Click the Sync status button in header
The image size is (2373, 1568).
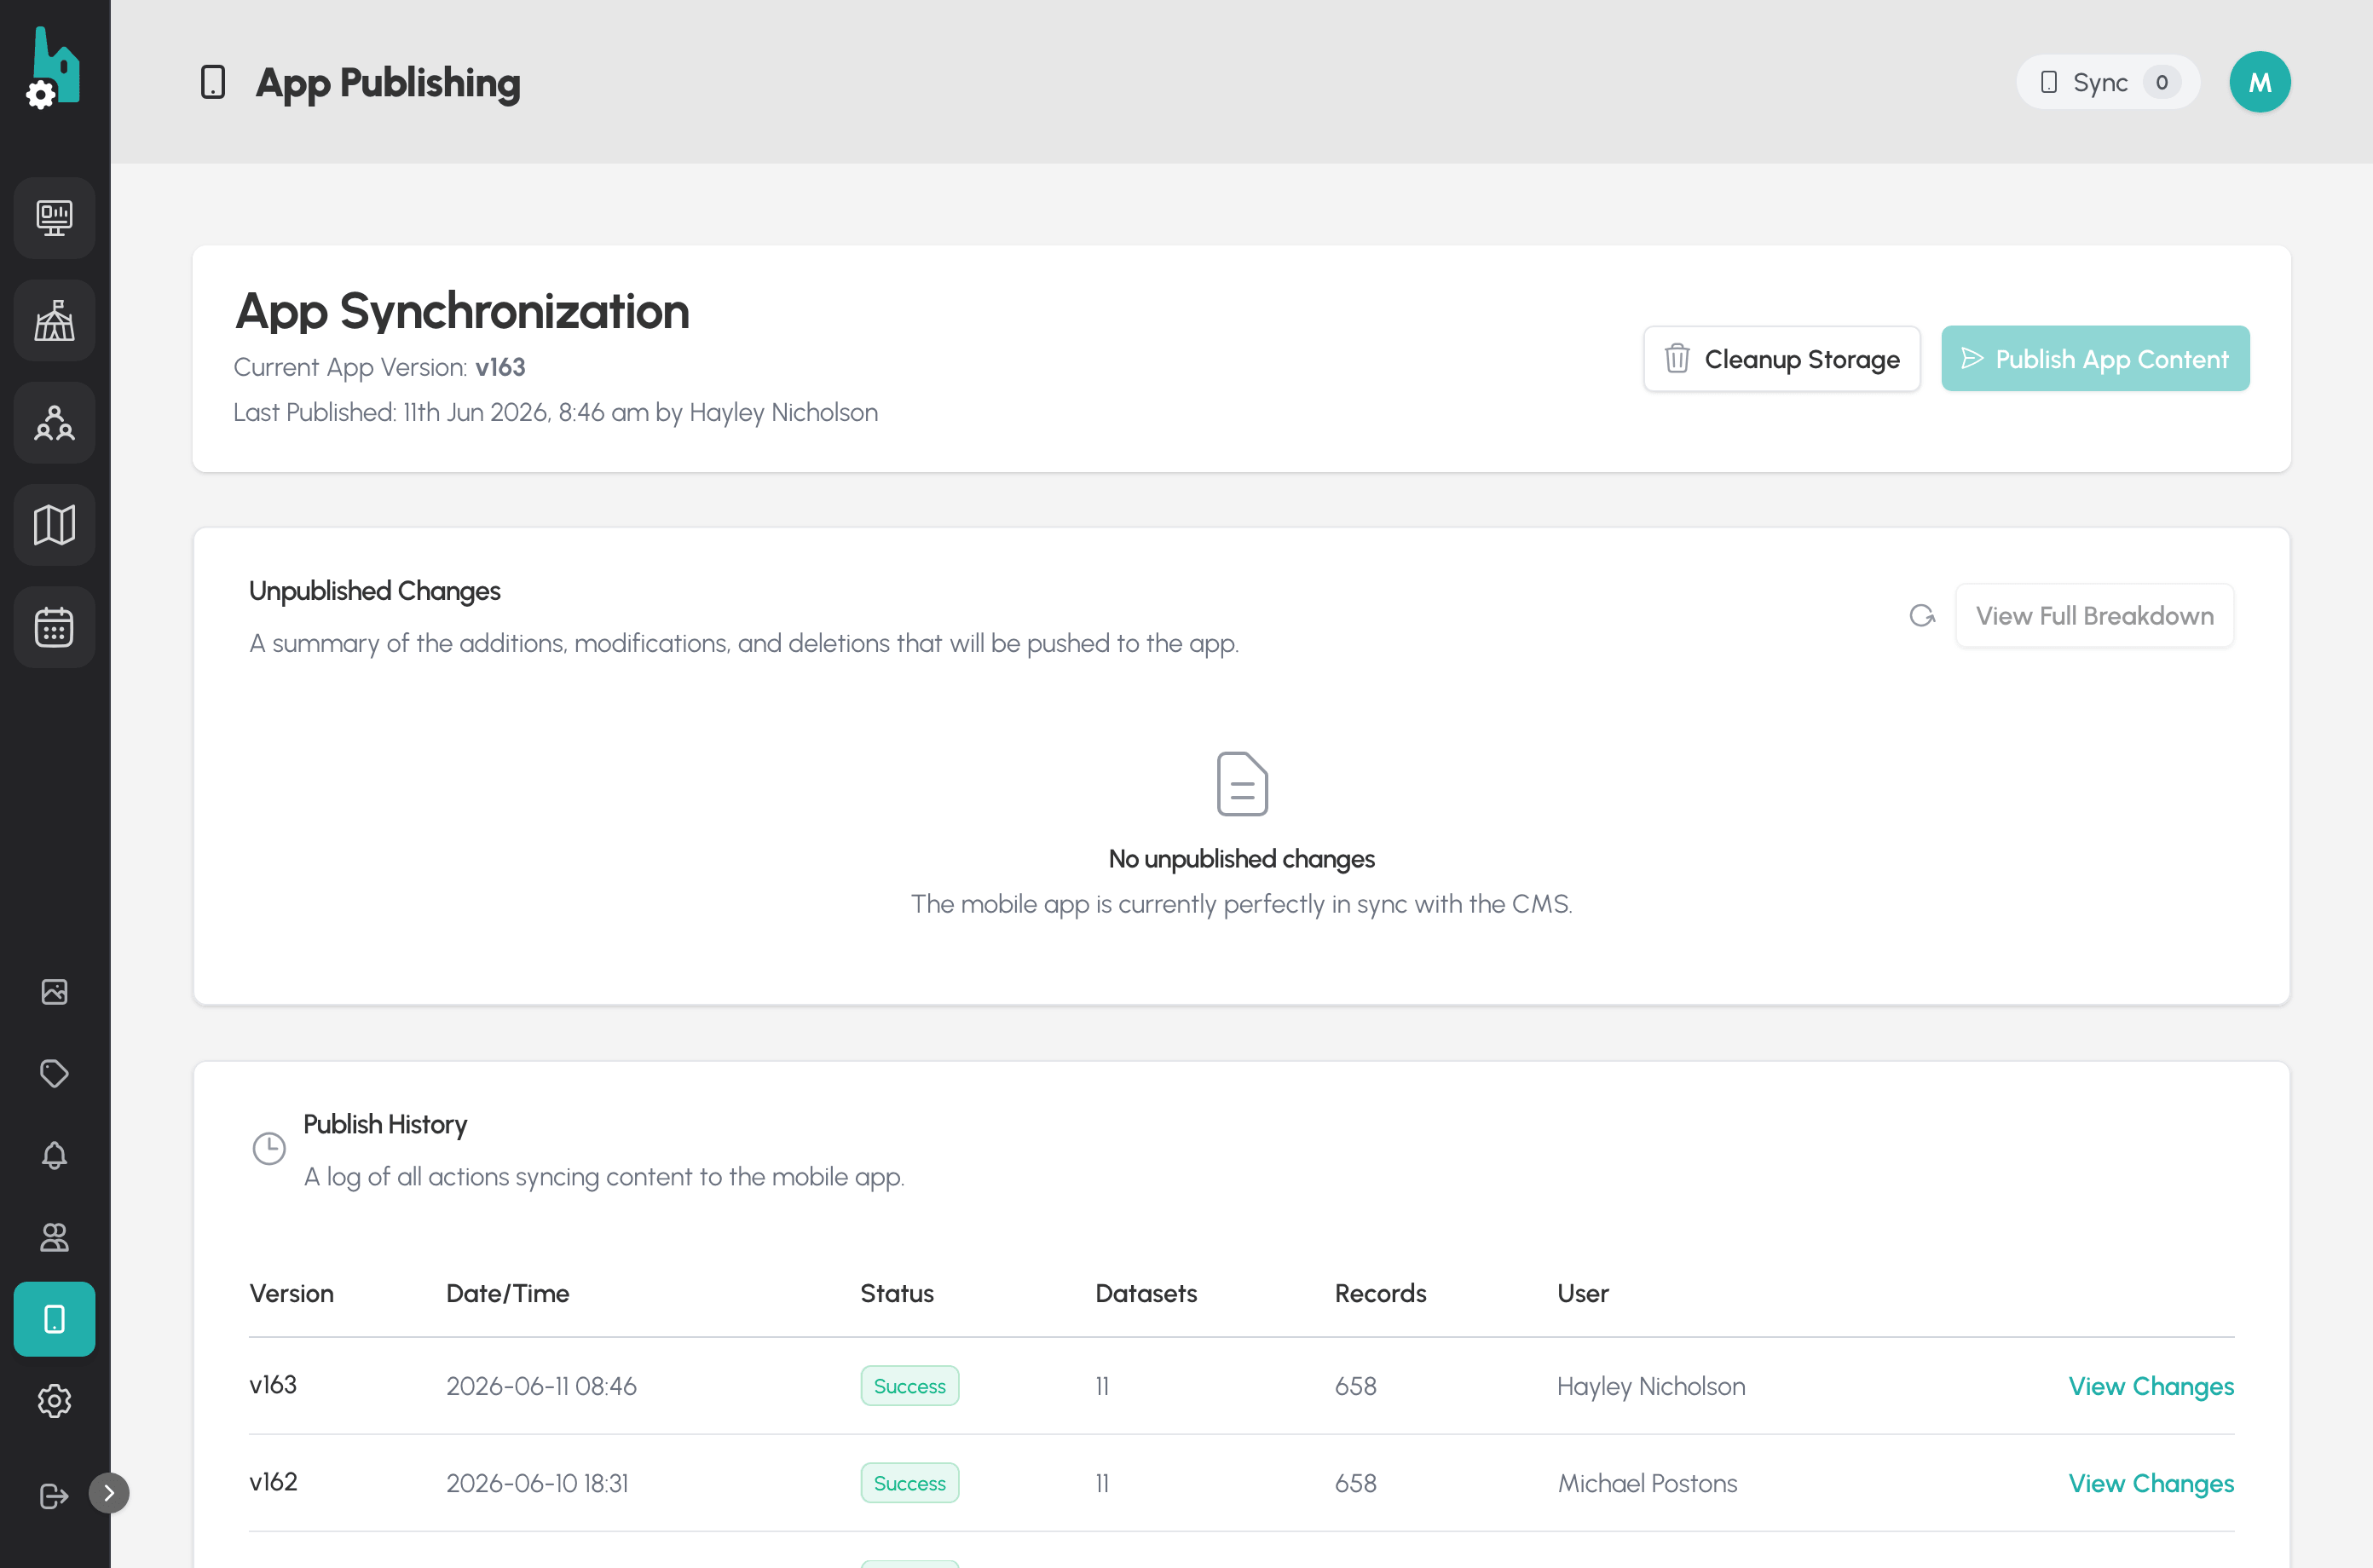click(2108, 82)
